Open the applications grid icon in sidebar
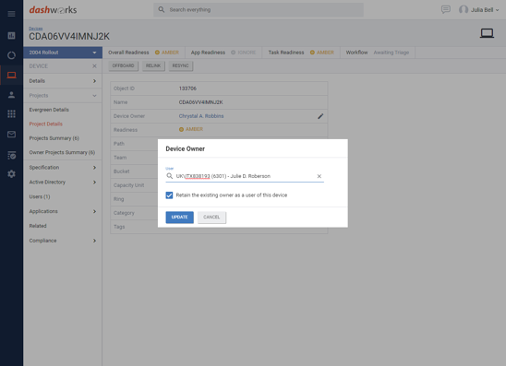Image resolution: width=506 pixels, height=366 pixels. 11,113
